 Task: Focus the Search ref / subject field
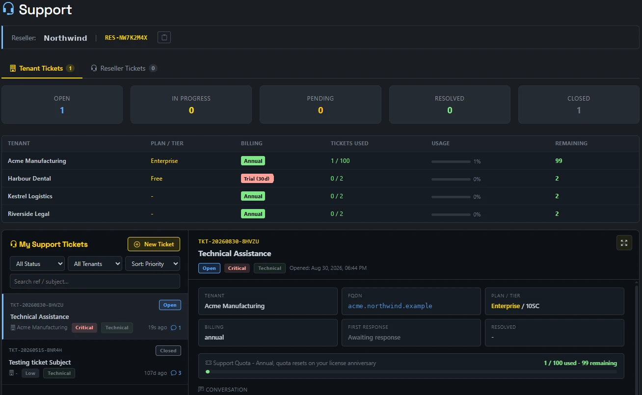pos(95,281)
